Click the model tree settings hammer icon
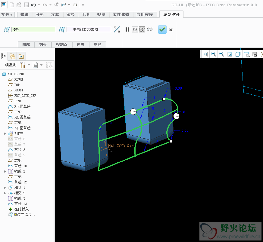This screenshot has height=242, width=263. 23,65
